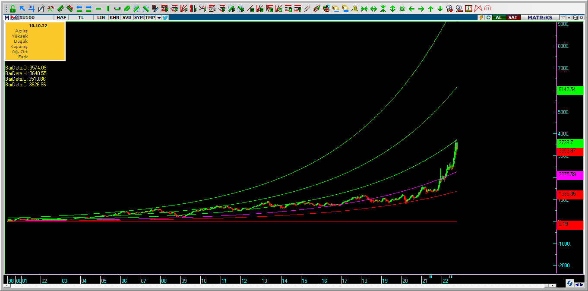Click the magenta 2275.59 price label
The image size is (588, 291).
point(570,174)
